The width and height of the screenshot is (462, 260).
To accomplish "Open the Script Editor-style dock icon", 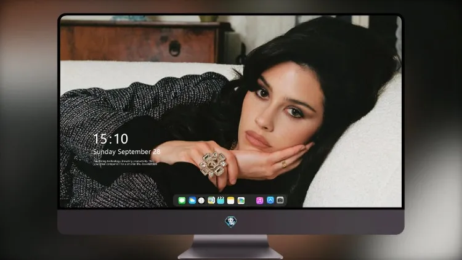I will 211,201.
